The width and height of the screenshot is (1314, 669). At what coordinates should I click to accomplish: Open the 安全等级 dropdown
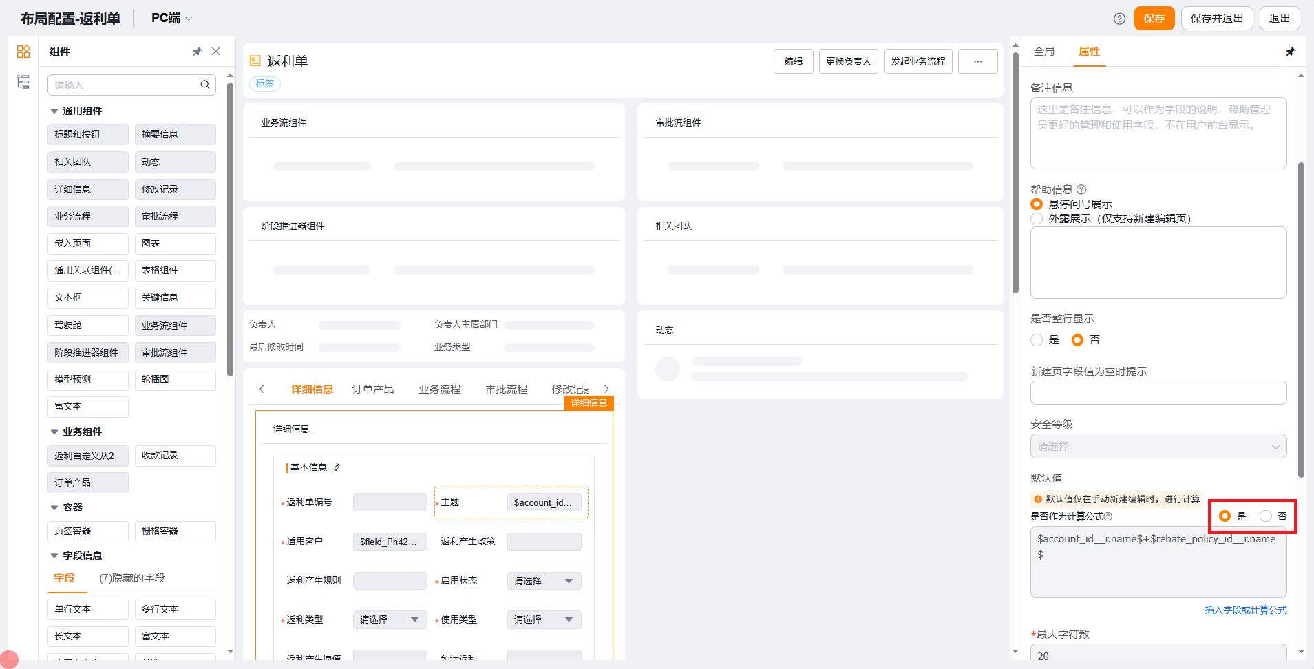pyautogui.click(x=1158, y=447)
